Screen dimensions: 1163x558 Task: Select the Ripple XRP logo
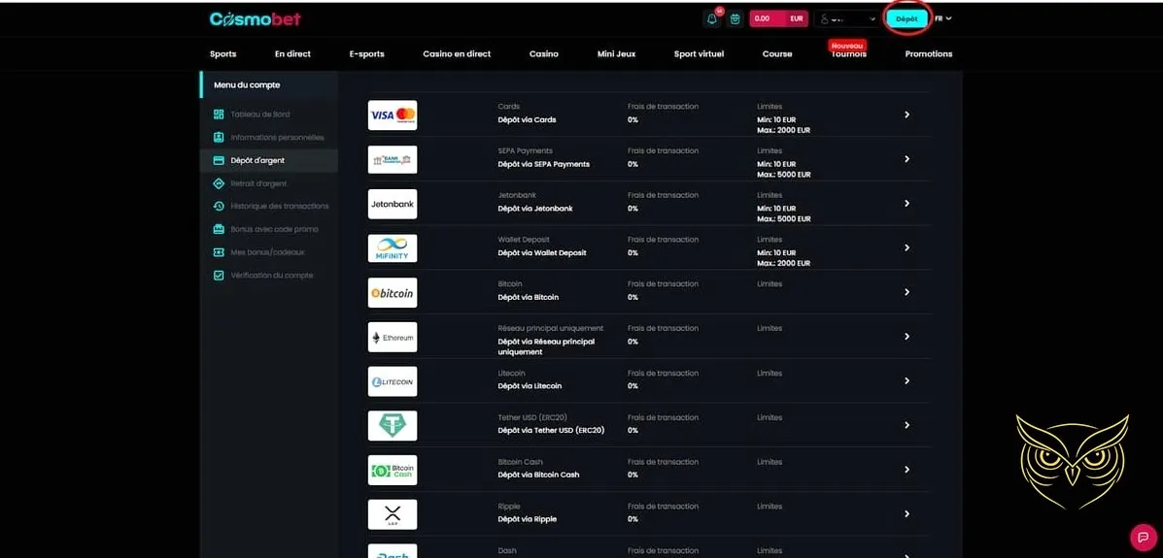tap(393, 514)
